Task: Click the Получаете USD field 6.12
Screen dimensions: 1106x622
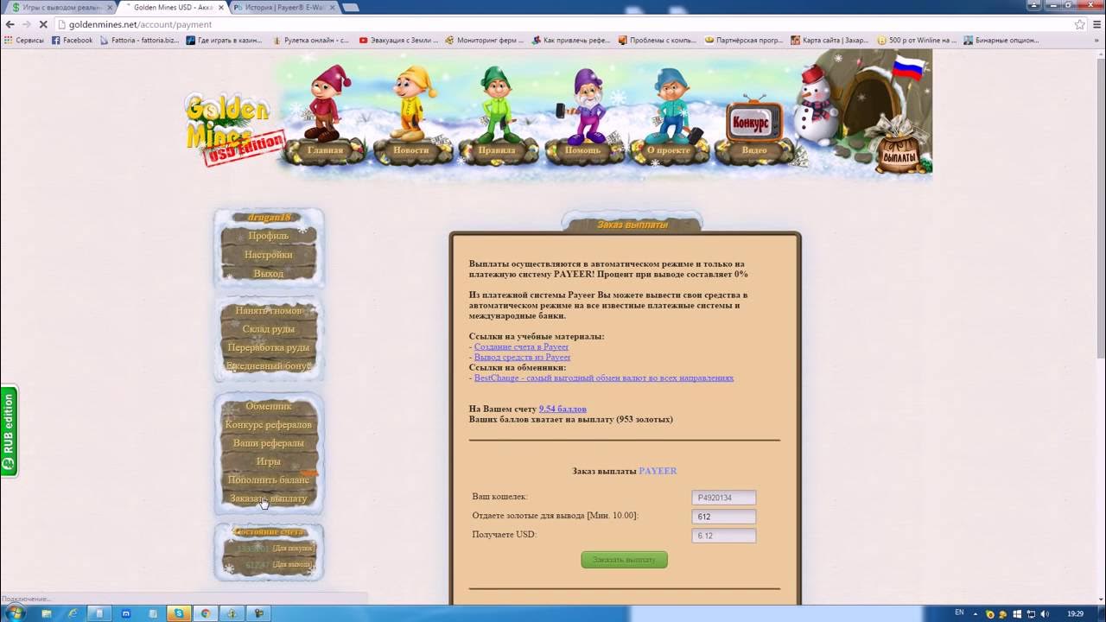Action: [724, 536]
